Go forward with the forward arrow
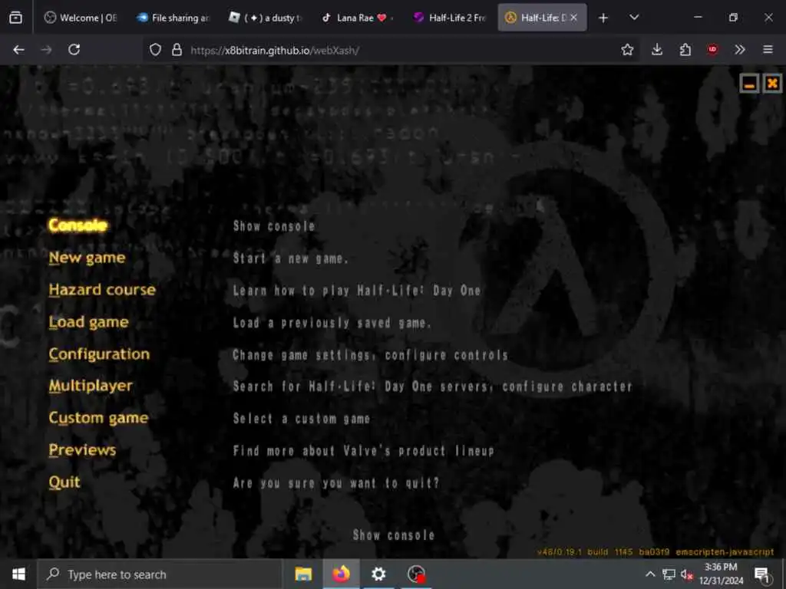 click(46, 50)
